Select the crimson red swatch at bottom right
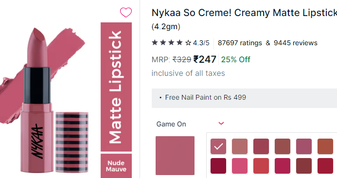Viewport: 337px width, 178px height. pyautogui.click(x=325, y=166)
